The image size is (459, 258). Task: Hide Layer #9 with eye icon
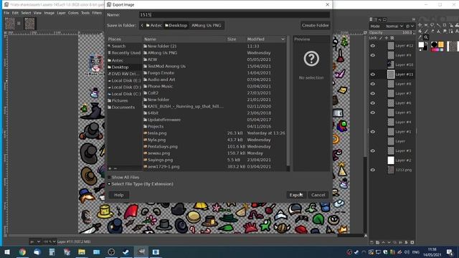[373, 55]
